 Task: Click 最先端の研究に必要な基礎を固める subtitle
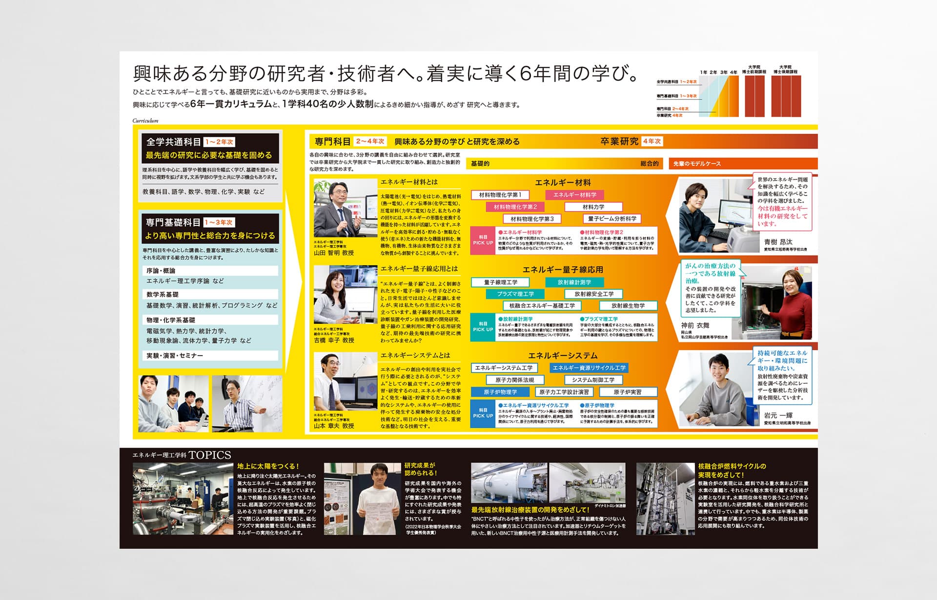tap(209, 155)
